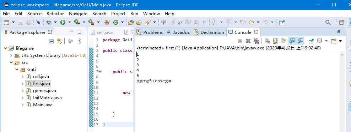Click the Open Type icon

131,22
